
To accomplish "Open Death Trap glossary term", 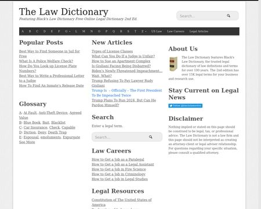I will point(57,132).
